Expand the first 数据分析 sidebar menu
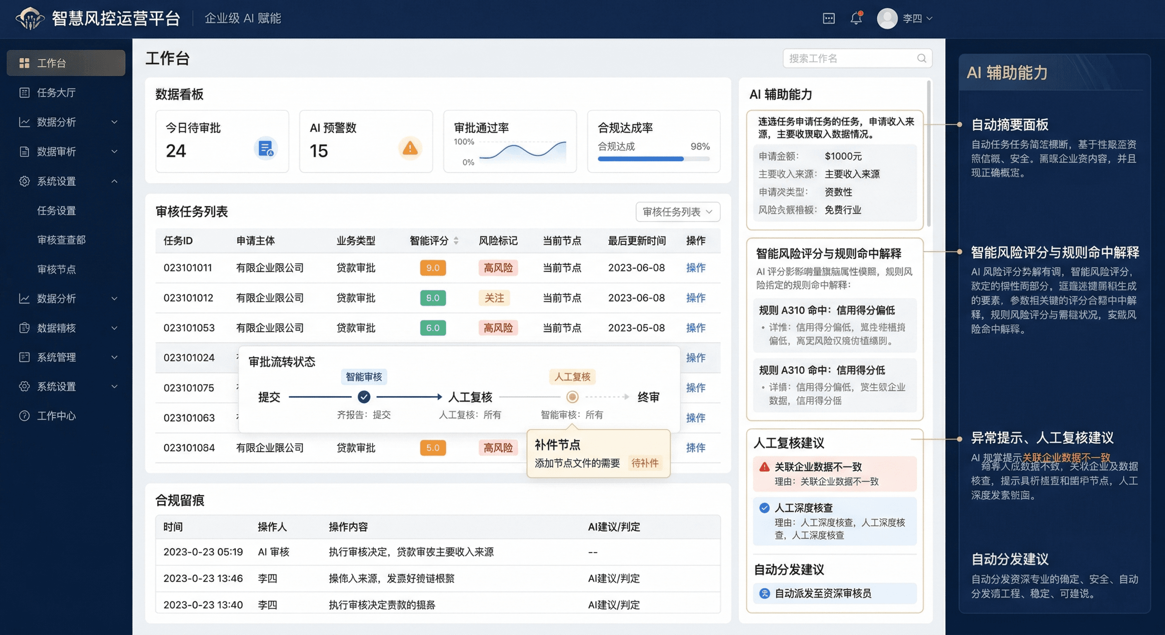Image resolution: width=1165 pixels, height=635 pixels. point(115,122)
